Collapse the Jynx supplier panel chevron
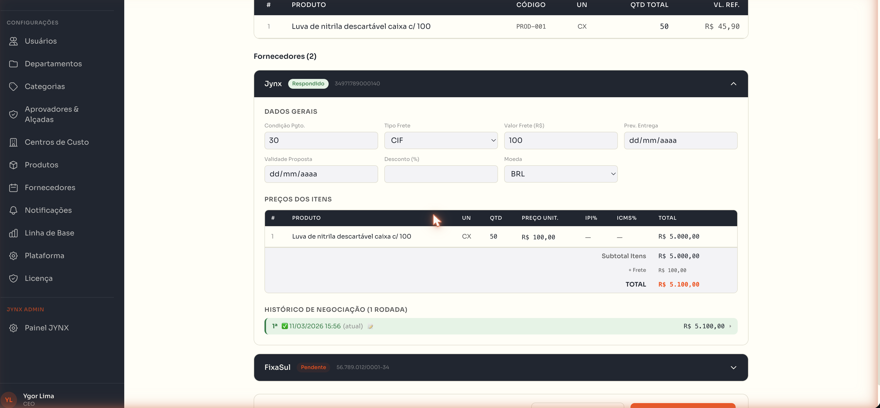This screenshot has height=408, width=880. point(733,84)
